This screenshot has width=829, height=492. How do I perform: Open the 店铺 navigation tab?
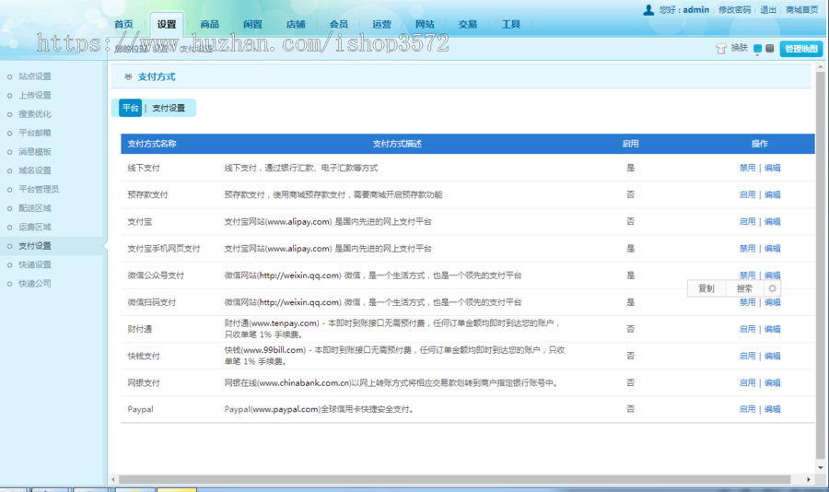coord(296,24)
